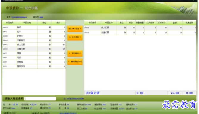Click the 修改折扣 F6 shortcut

[29, 105]
